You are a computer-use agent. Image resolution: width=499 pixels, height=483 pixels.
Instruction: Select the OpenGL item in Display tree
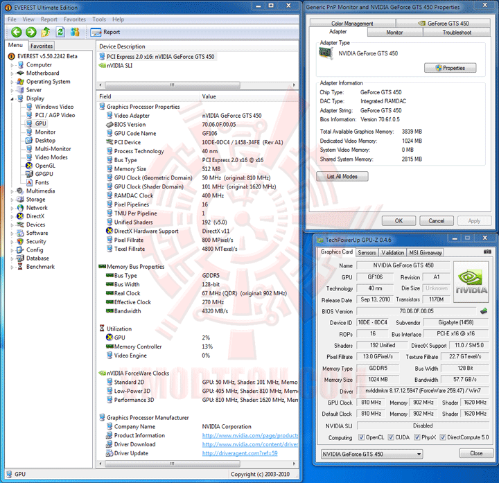[41, 166]
